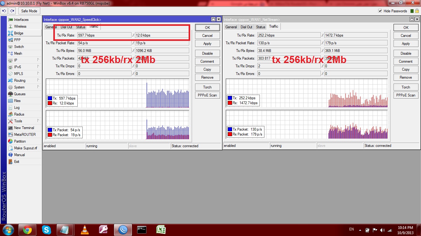The image size is (421, 236).
Task: Open VLC media player from taskbar
Action: pyautogui.click(x=85, y=230)
